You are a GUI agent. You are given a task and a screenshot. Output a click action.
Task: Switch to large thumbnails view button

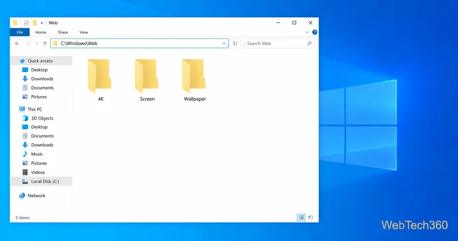point(310,218)
